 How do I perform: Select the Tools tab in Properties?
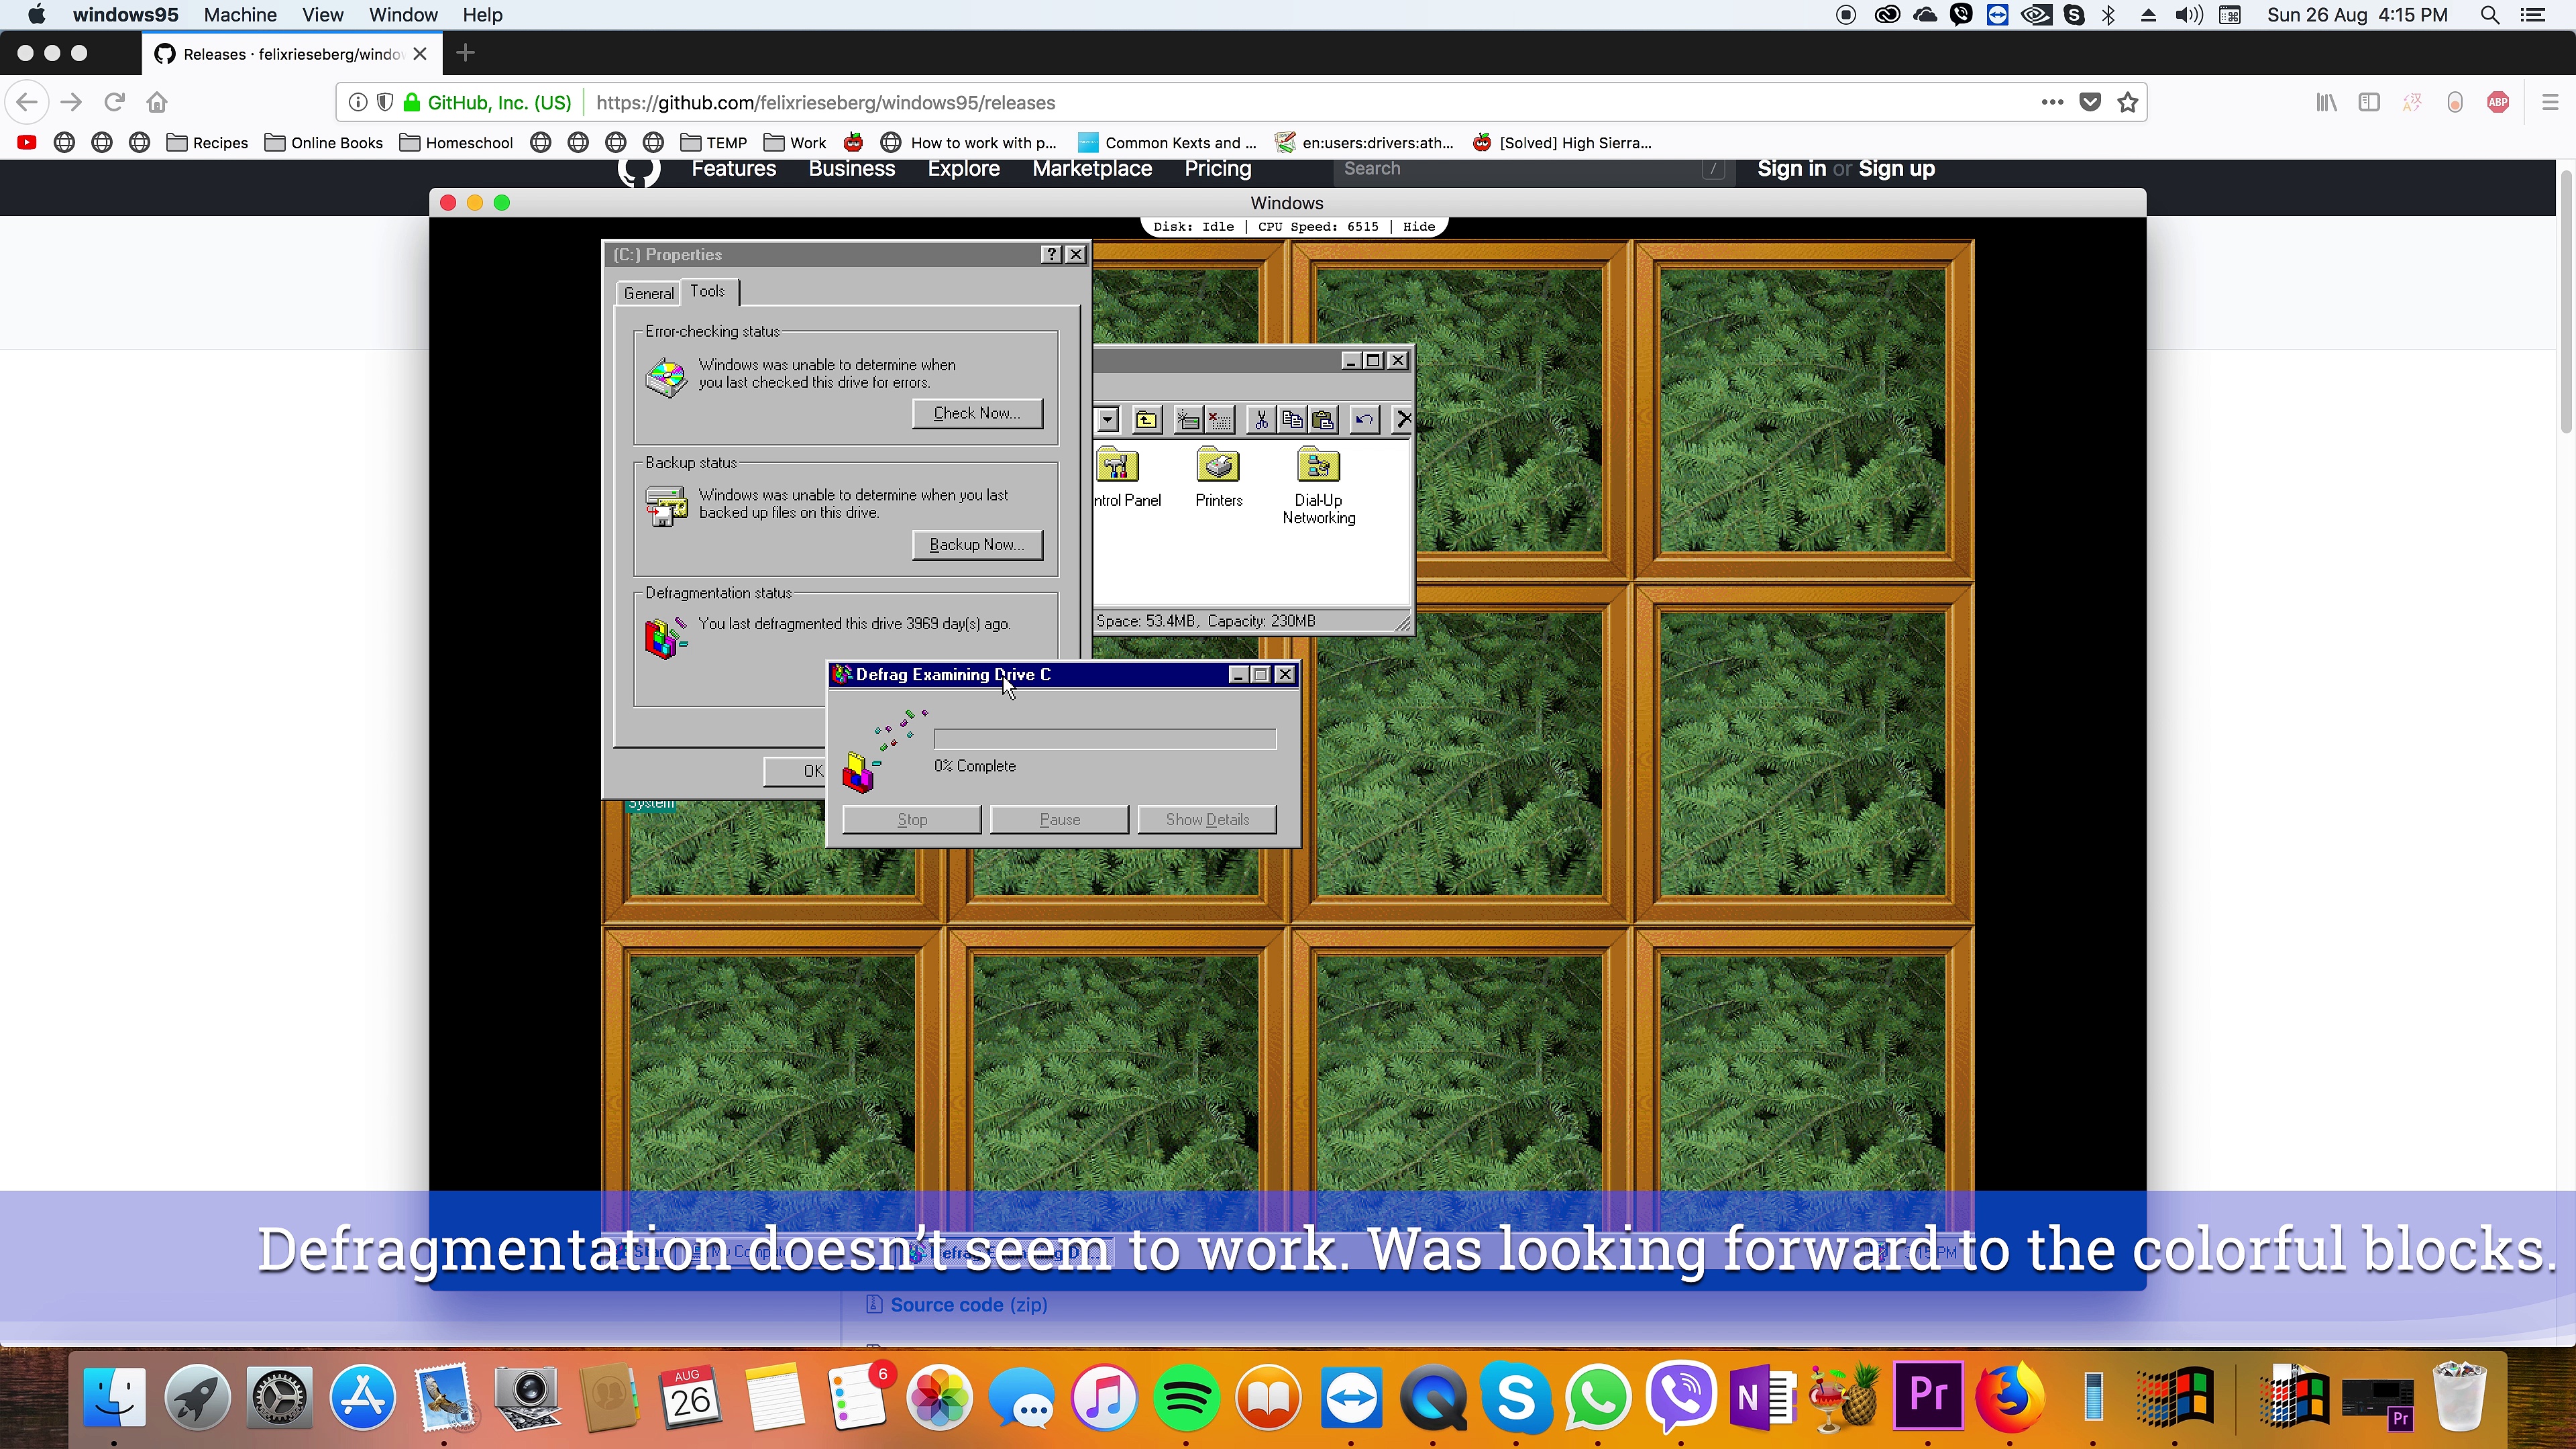(x=708, y=291)
